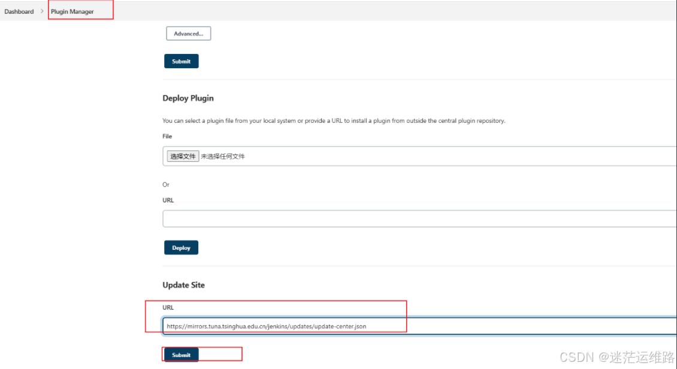Screen dimensions: 677x369
Task: Click the Deploy button
Action: pyautogui.click(x=182, y=248)
